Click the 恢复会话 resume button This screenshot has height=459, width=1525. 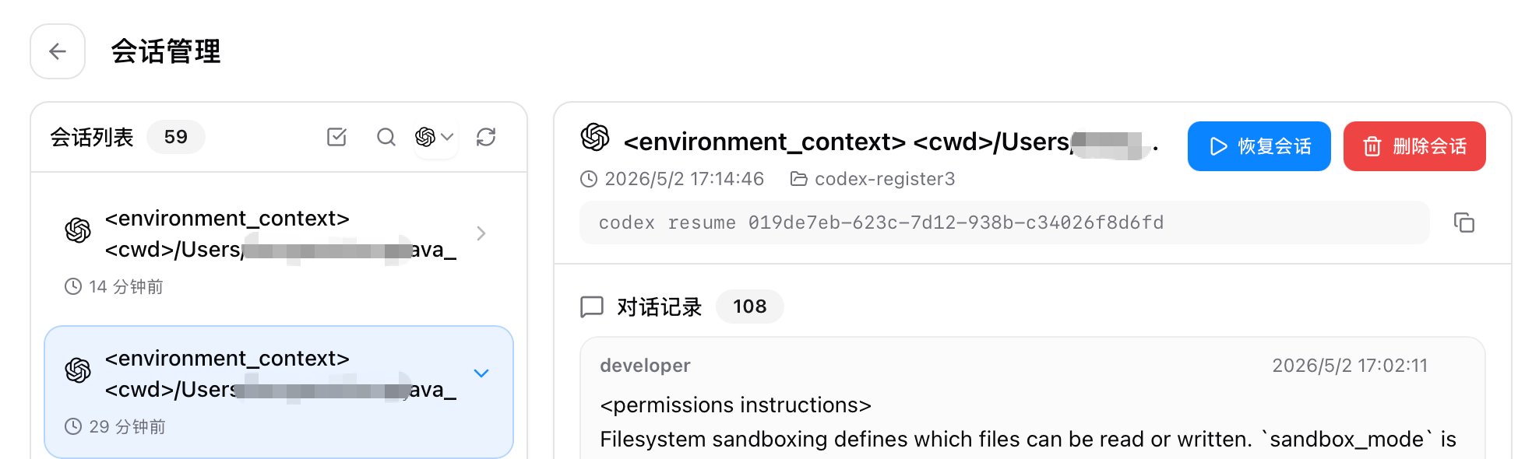pyautogui.click(x=1259, y=146)
